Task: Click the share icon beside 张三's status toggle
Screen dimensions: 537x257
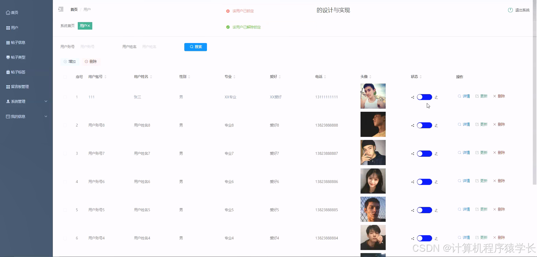Action: [x=412, y=97]
